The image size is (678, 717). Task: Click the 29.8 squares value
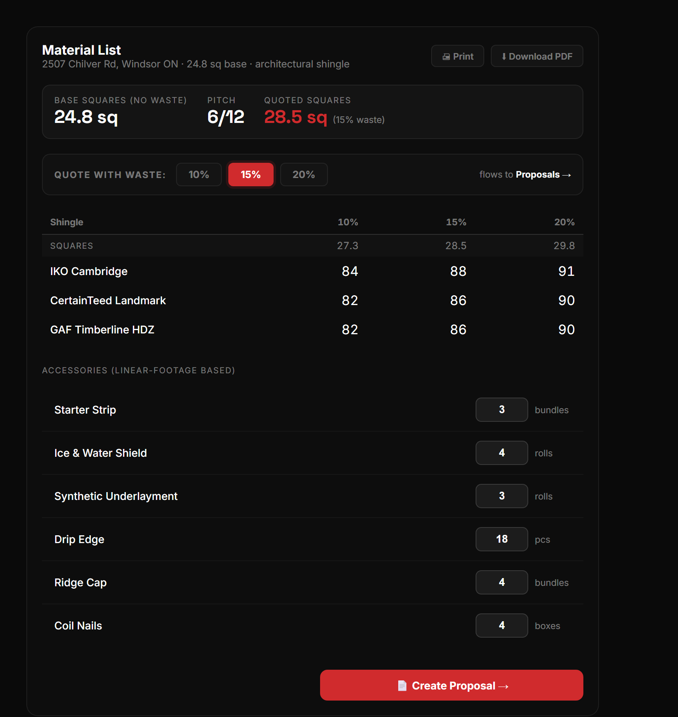564,246
